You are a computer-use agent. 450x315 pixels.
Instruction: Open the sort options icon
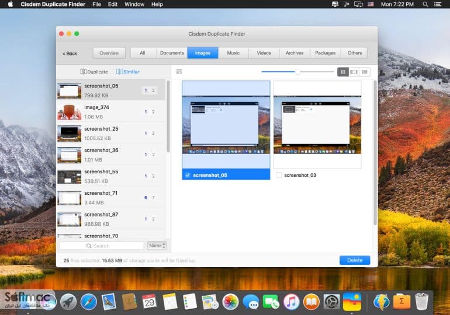tap(179, 72)
